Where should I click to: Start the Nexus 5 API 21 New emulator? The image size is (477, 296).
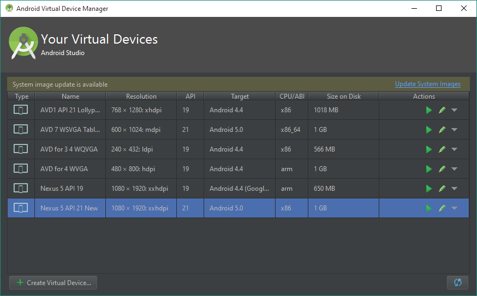[429, 208]
